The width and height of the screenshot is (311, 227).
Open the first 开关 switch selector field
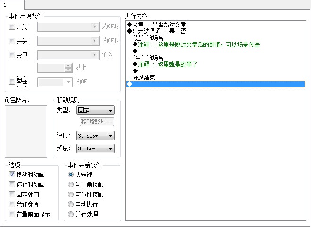68,26
